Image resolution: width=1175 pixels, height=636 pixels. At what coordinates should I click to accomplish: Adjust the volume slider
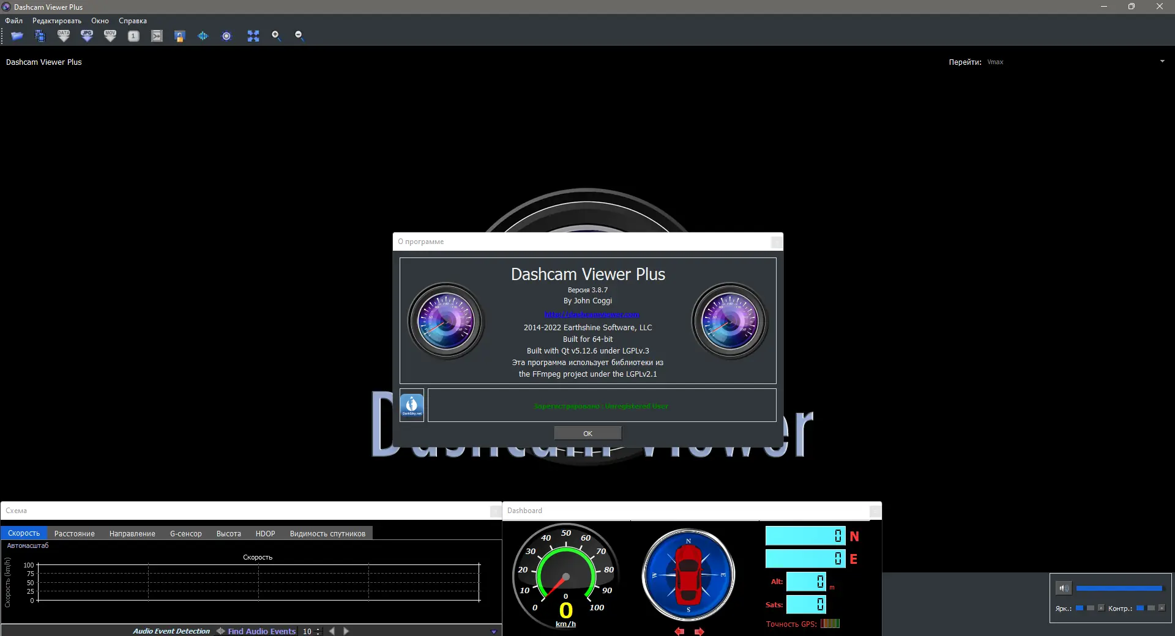point(1119,588)
